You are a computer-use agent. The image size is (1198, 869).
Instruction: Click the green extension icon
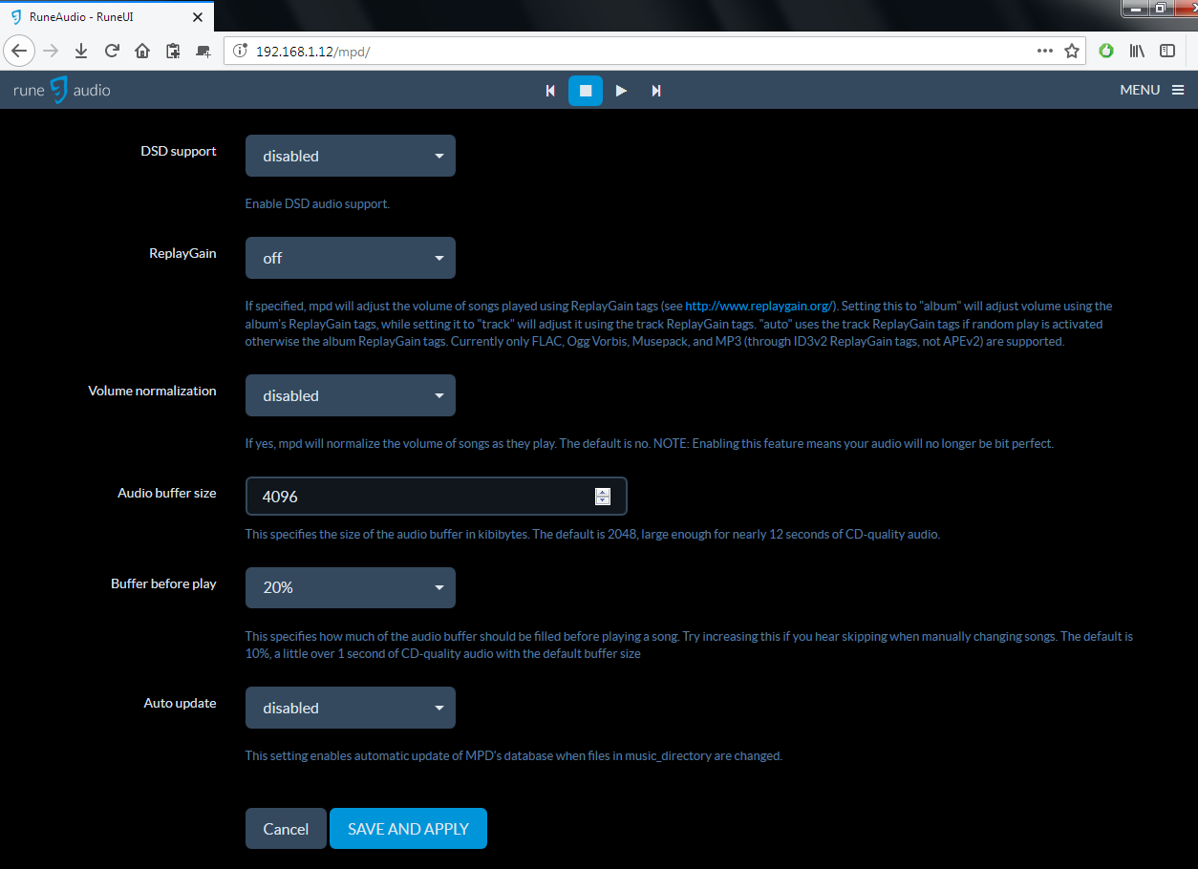(x=1106, y=51)
